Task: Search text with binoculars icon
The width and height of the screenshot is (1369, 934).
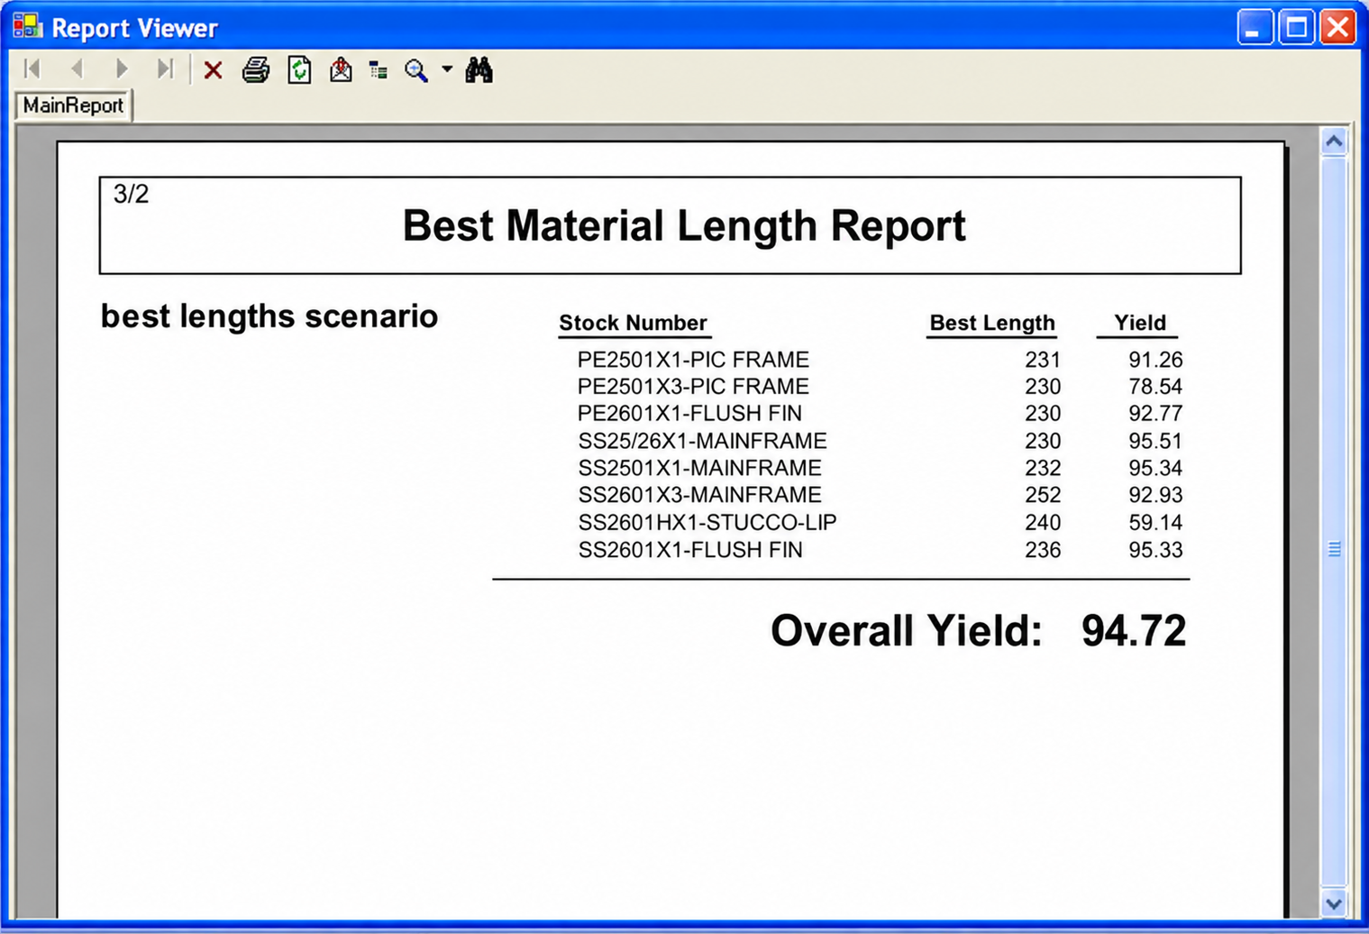Action: point(479,70)
